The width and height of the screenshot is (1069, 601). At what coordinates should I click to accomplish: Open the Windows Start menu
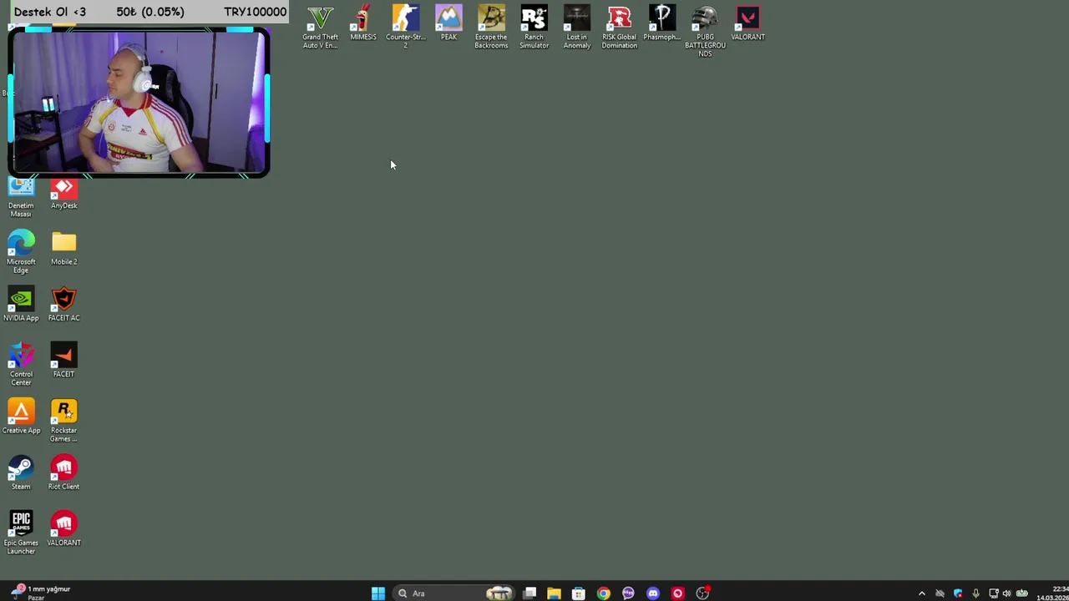pos(377,593)
